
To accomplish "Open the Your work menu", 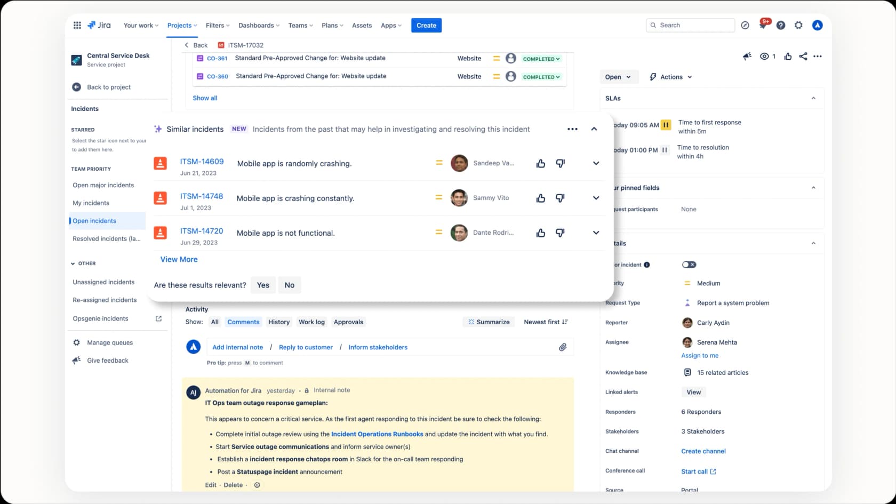I will [141, 25].
